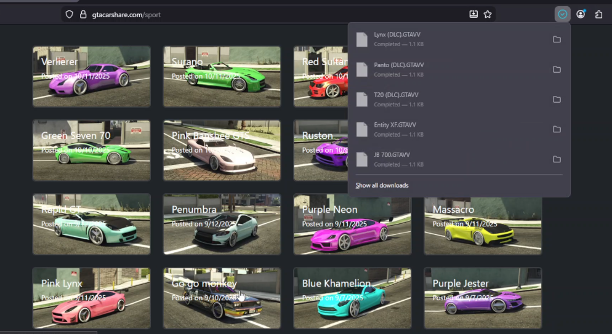Open the Verlierer car card
The image size is (612, 334).
pos(91,76)
